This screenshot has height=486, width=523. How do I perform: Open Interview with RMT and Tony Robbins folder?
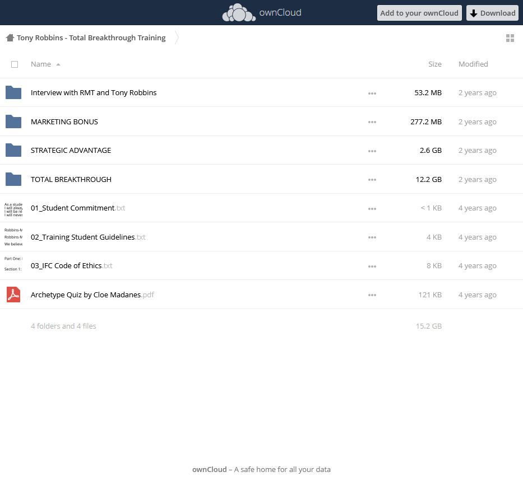[94, 92]
